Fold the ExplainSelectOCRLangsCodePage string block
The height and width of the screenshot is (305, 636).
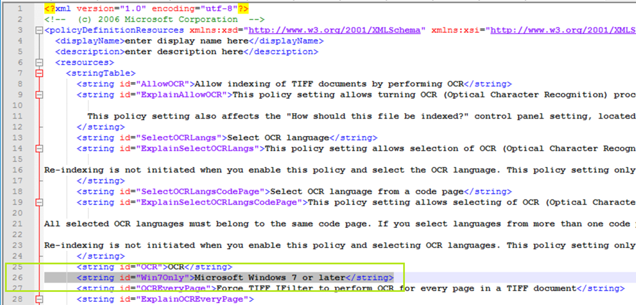(40, 202)
